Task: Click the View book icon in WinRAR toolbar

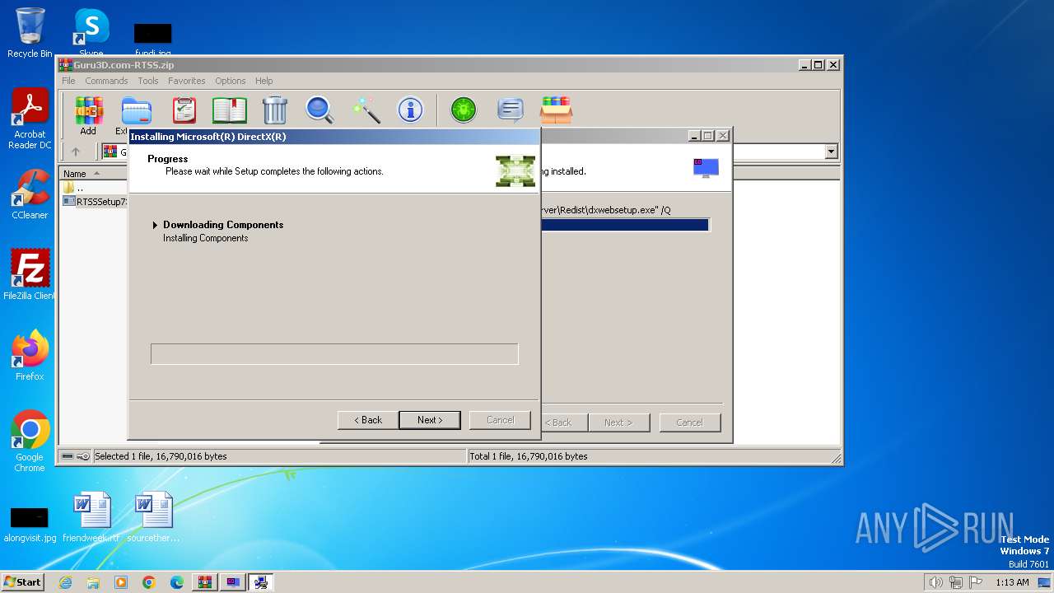Action: click(x=230, y=110)
